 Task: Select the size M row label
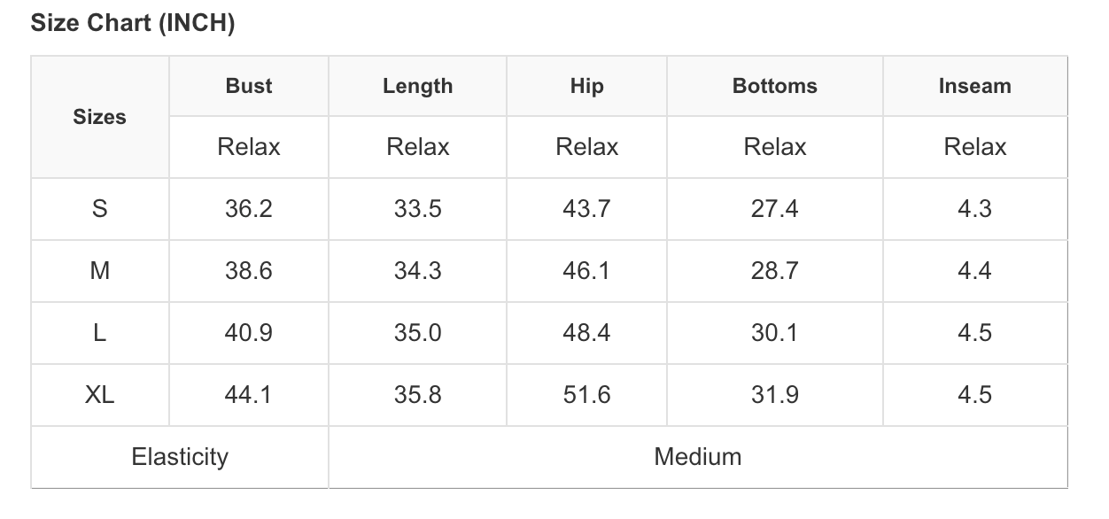pyautogui.click(x=99, y=271)
